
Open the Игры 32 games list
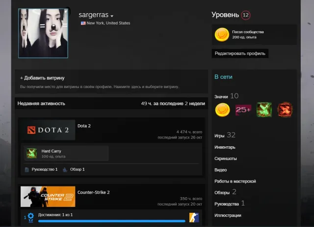tap(225, 136)
